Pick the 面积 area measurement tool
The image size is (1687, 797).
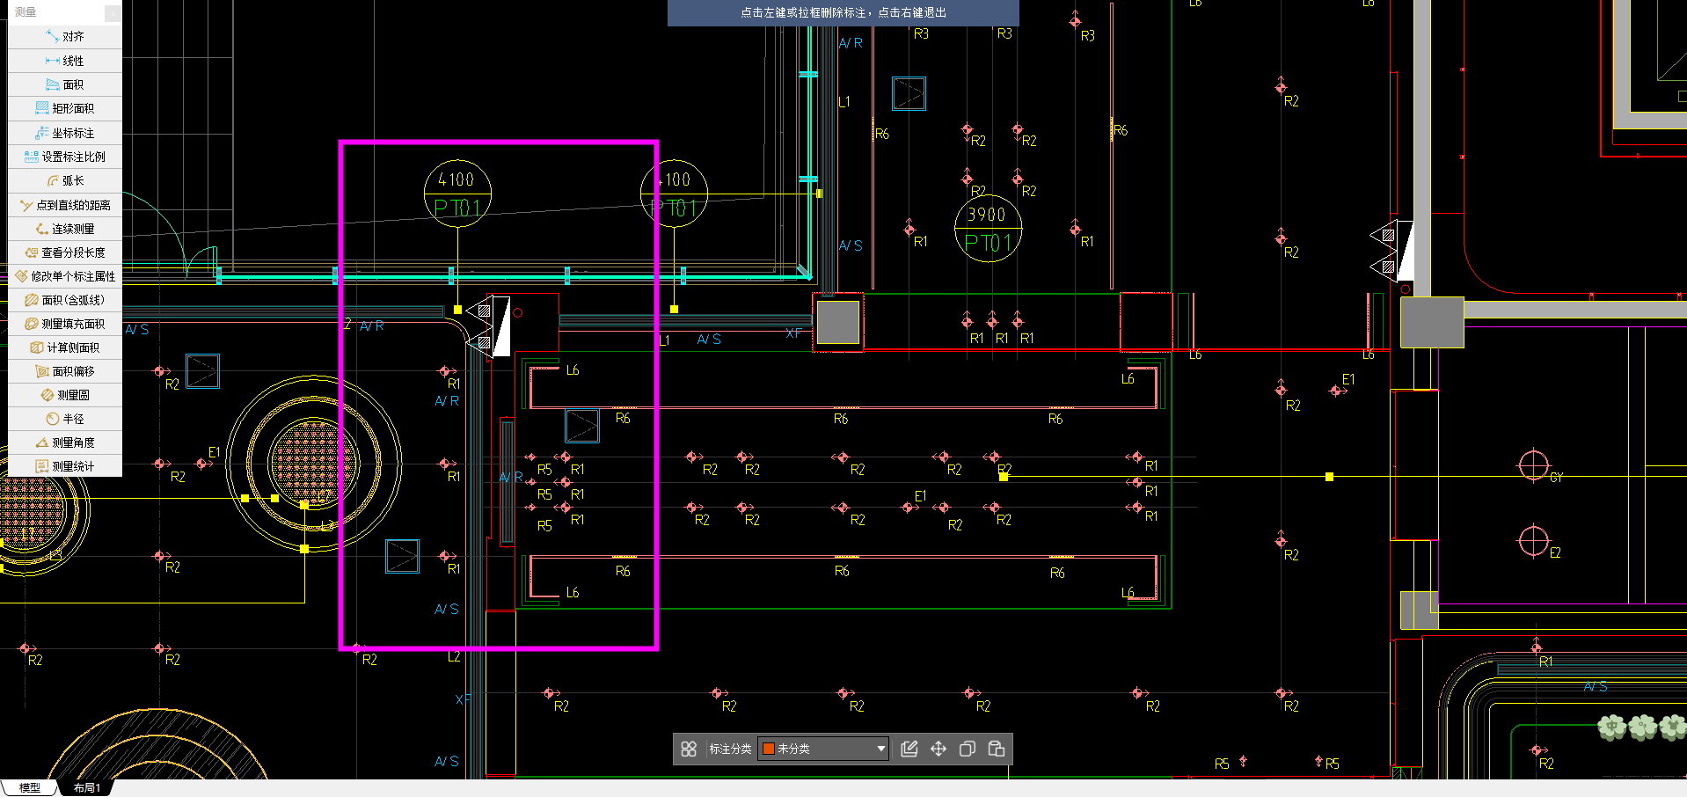click(x=65, y=84)
